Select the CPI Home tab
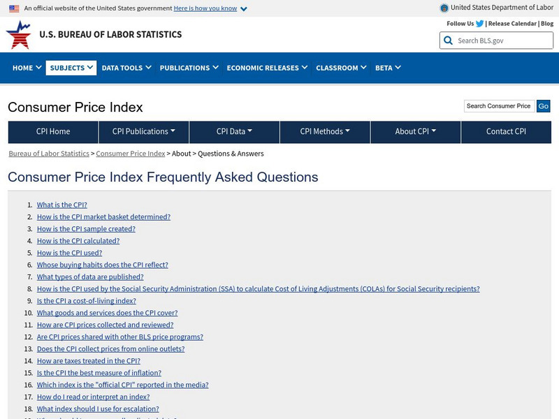Viewport: 559px width, 419px height. click(53, 131)
